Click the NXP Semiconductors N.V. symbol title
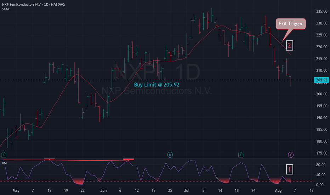This screenshot has height=195, width=330. (x=34, y=4)
